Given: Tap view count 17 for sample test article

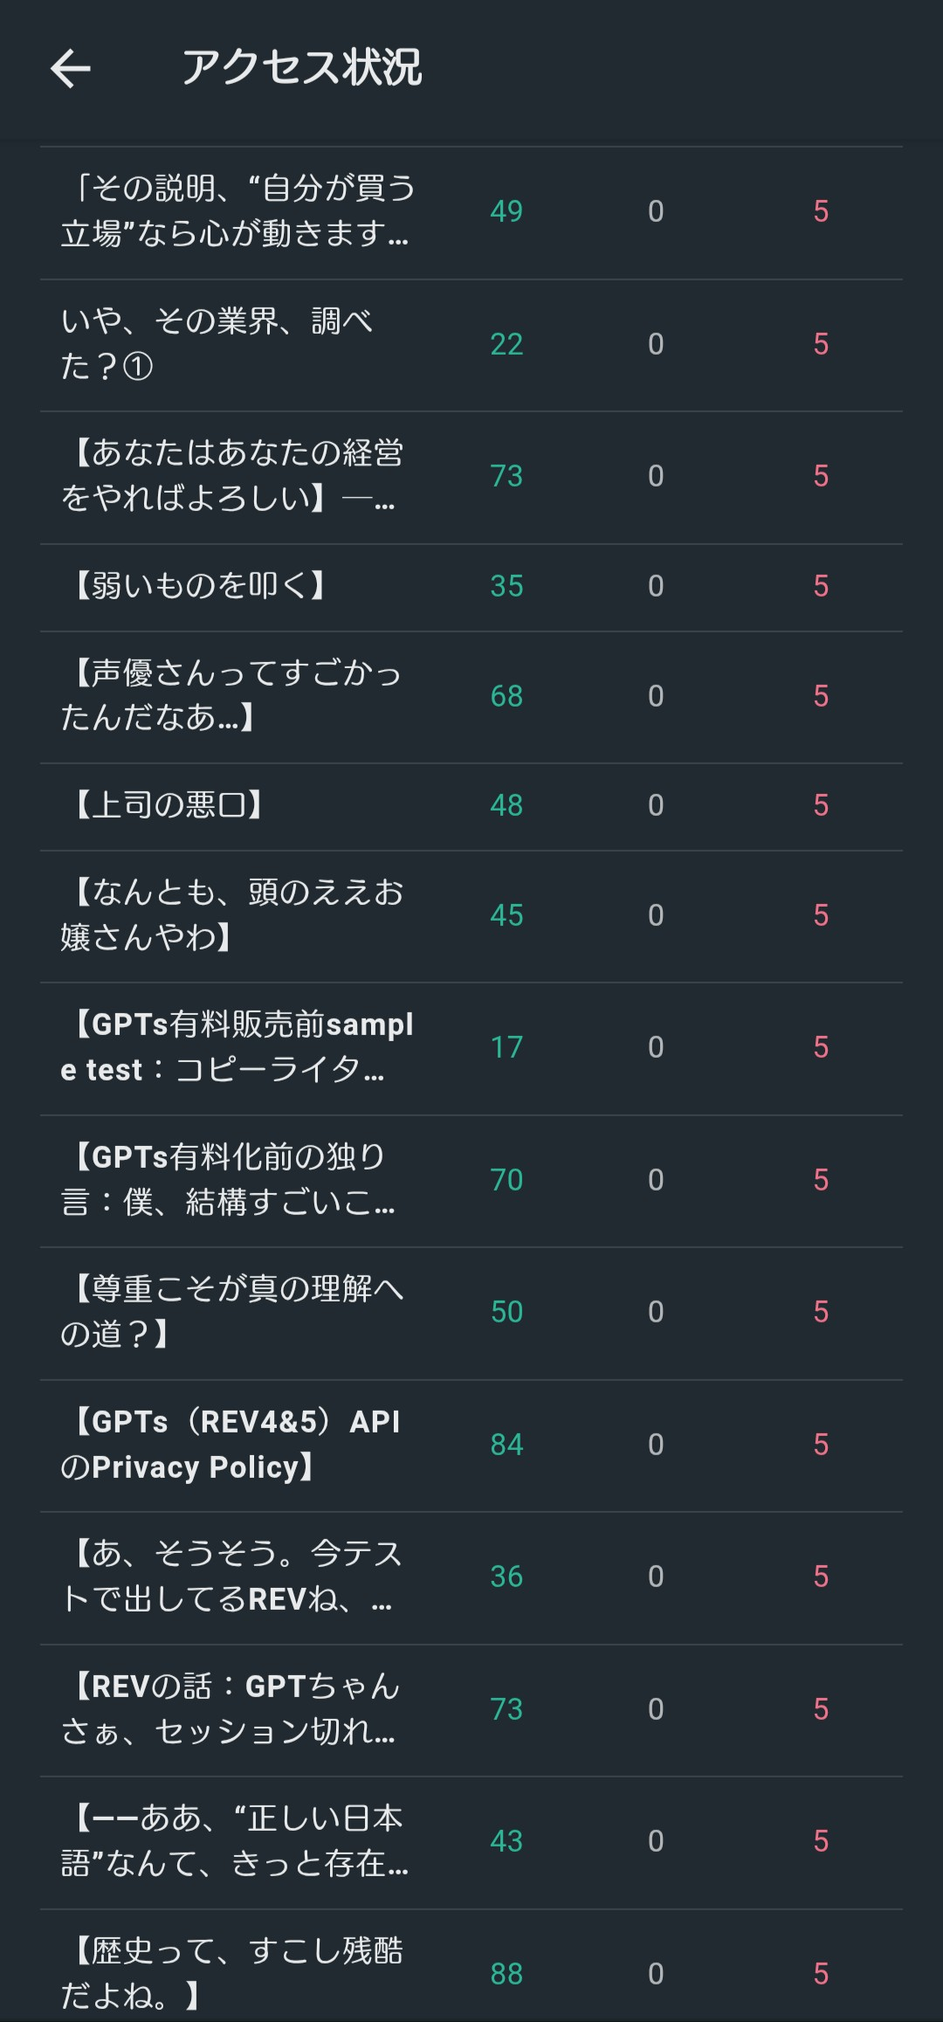Looking at the screenshot, I should (x=506, y=1047).
